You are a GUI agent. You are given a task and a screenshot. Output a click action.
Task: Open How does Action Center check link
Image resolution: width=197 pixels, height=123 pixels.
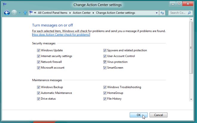(61, 35)
